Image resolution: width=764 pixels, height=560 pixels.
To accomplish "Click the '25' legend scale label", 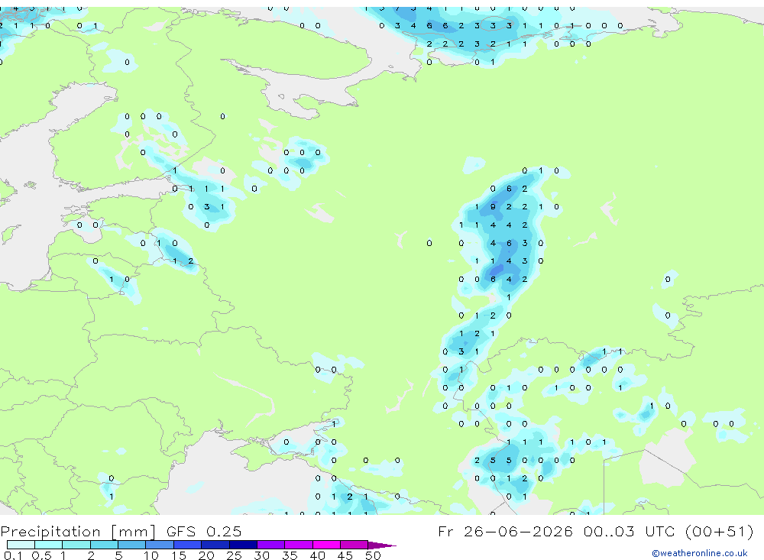I will point(234,555).
